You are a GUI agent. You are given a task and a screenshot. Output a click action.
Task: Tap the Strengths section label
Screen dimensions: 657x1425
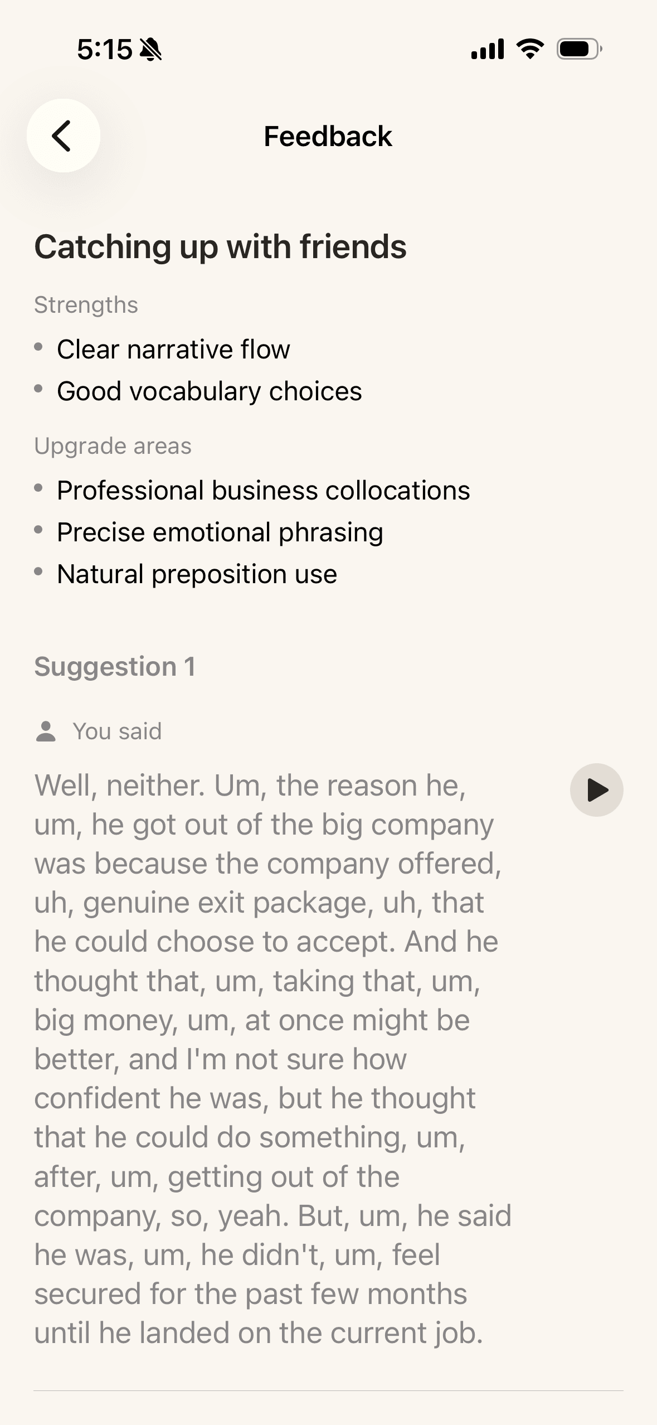click(86, 305)
